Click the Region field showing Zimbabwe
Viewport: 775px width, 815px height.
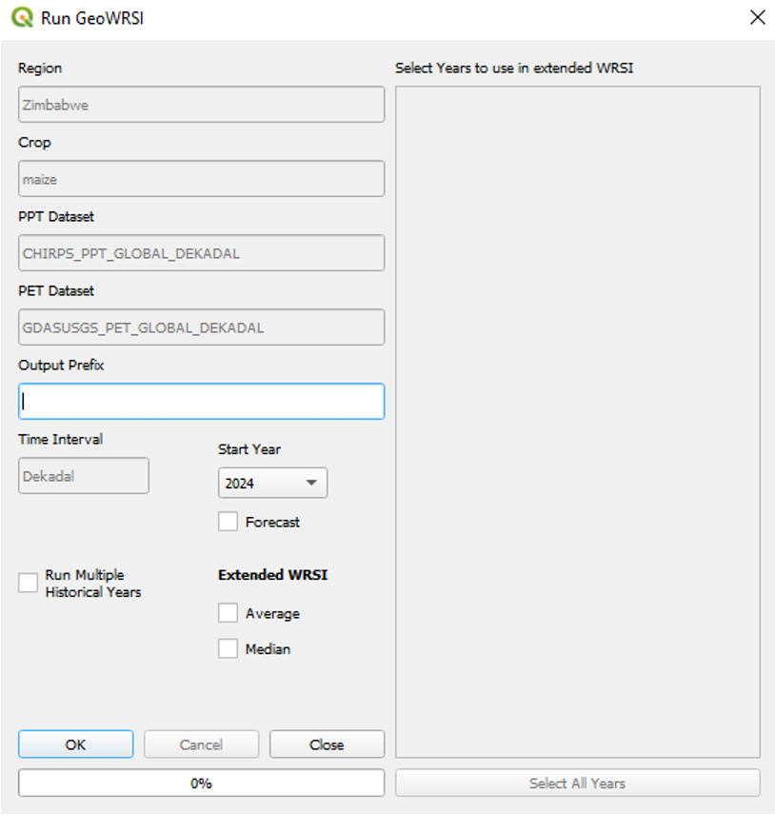point(201,105)
